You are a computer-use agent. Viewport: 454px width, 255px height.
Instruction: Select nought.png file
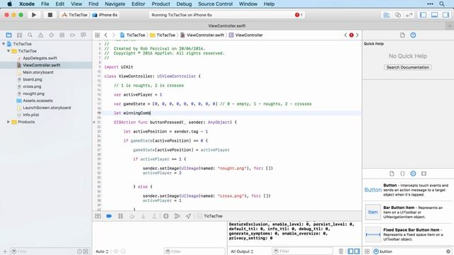click(x=33, y=93)
